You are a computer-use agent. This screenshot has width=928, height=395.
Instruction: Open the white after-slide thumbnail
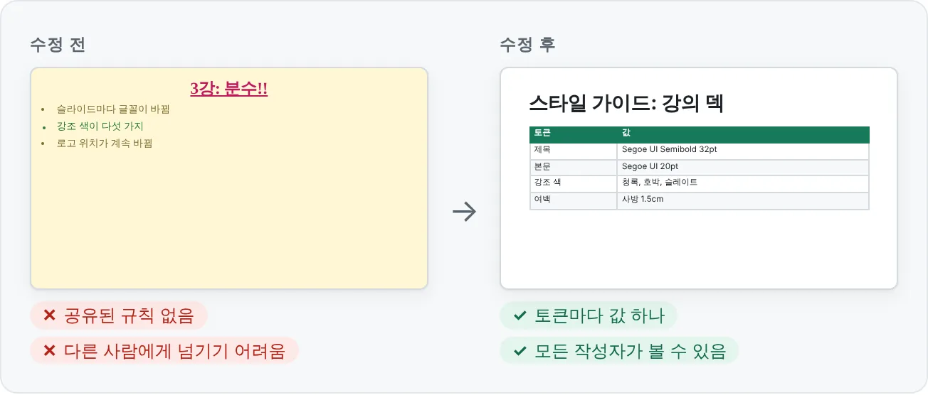[699, 178]
